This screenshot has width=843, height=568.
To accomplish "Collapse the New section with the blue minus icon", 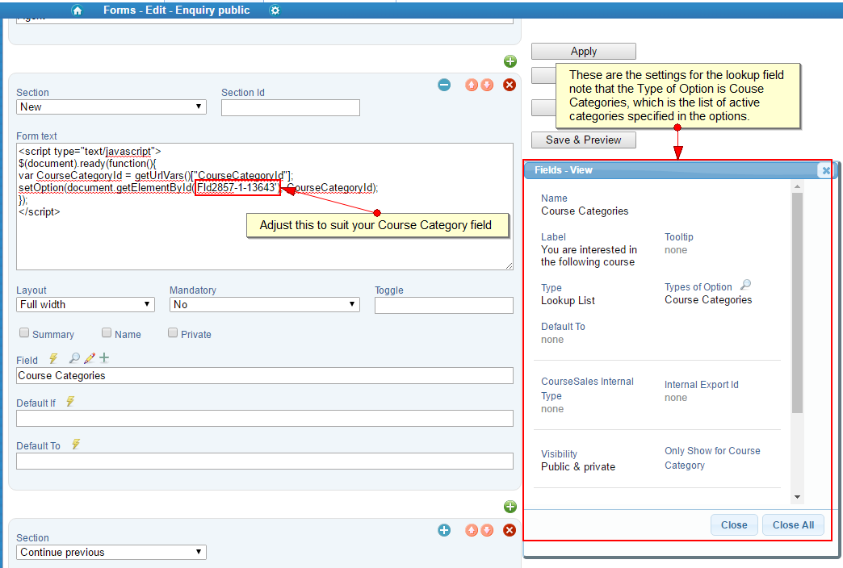I will pos(444,85).
